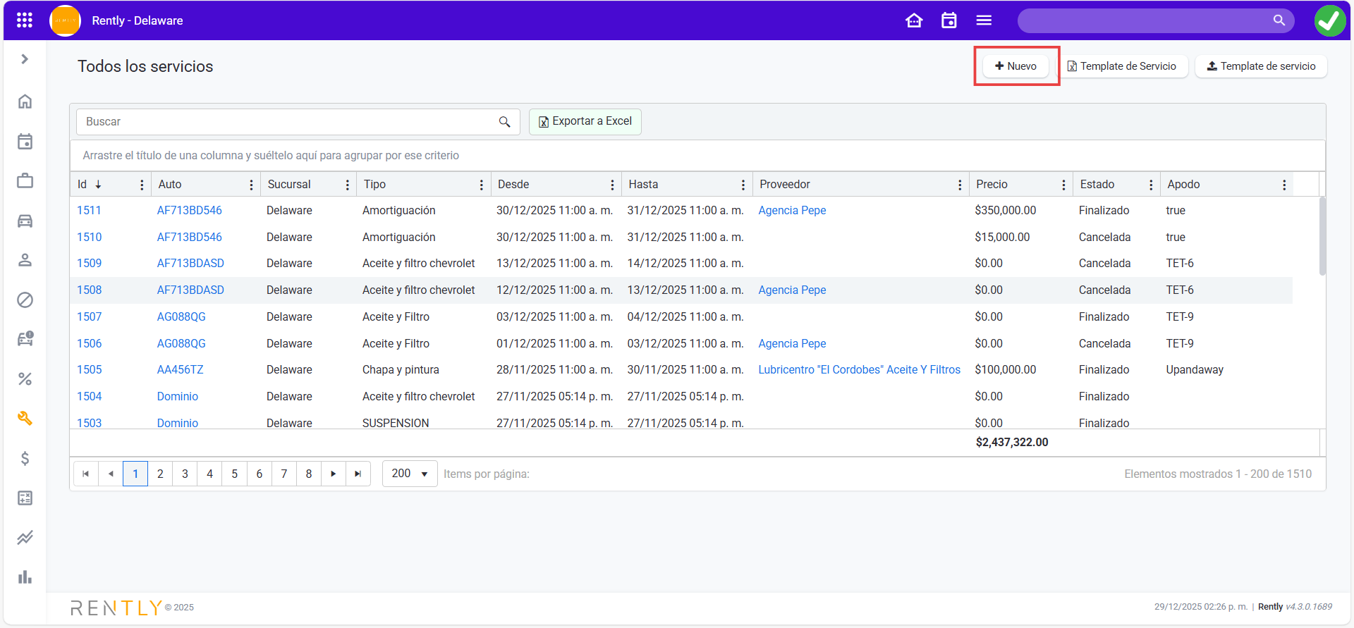
Task: Open the calendar icon in top bar
Action: tap(949, 20)
